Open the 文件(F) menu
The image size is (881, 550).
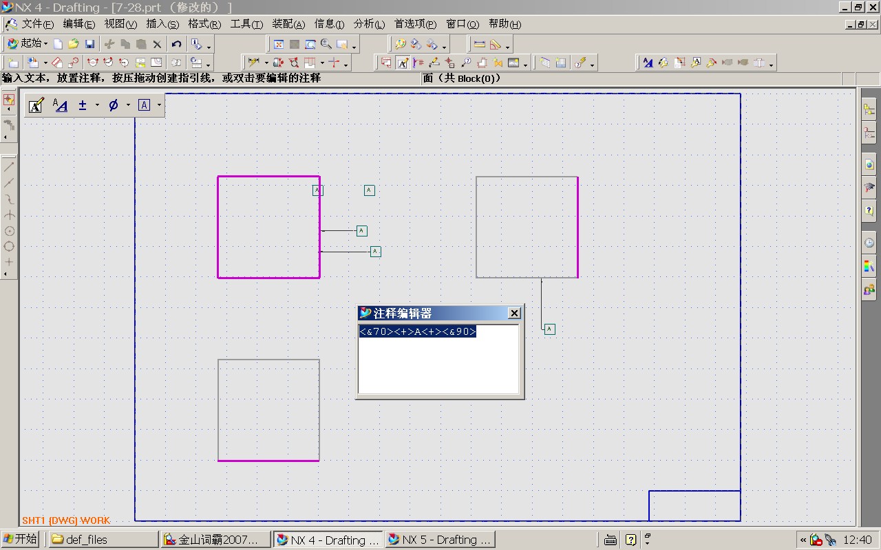tap(38, 24)
